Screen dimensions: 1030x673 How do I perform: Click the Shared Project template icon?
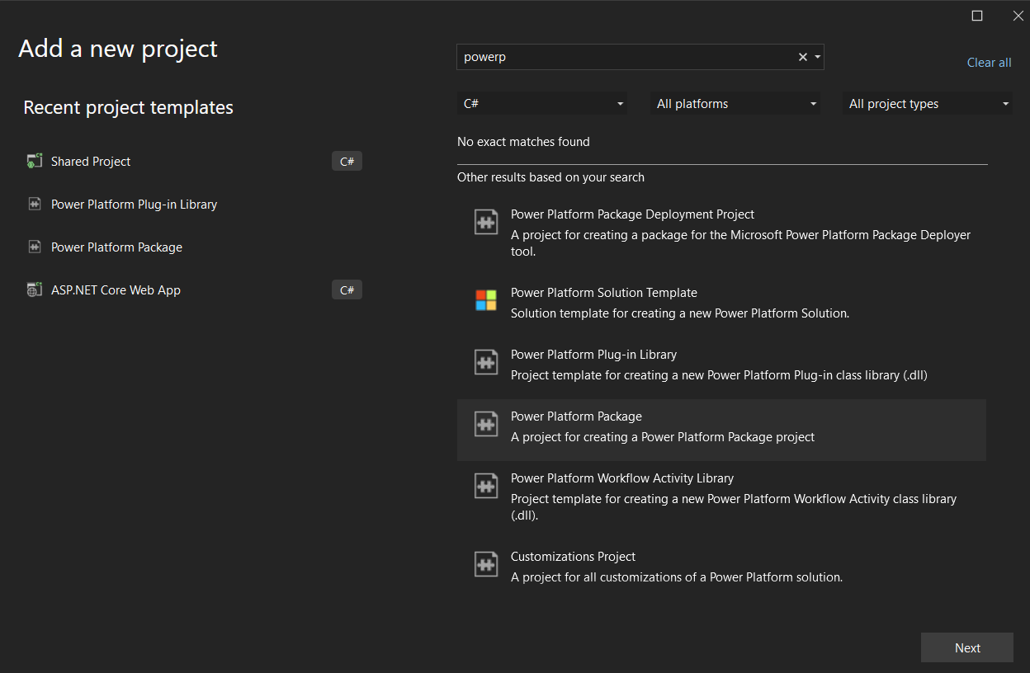(x=34, y=162)
